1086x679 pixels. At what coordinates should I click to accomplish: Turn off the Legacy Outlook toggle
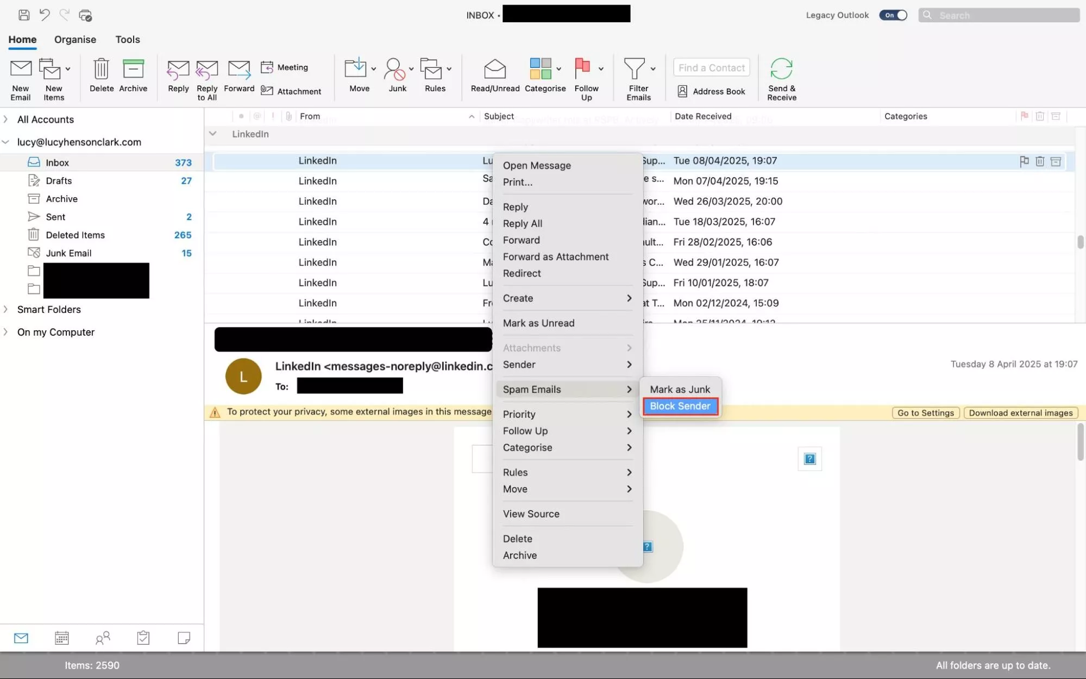pyautogui.click(x=893, y=15)
